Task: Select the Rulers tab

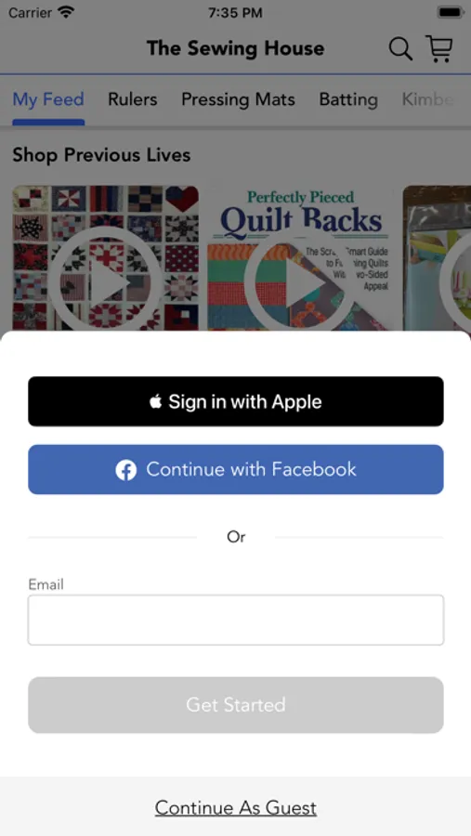Action: click(x=132, y=99)
